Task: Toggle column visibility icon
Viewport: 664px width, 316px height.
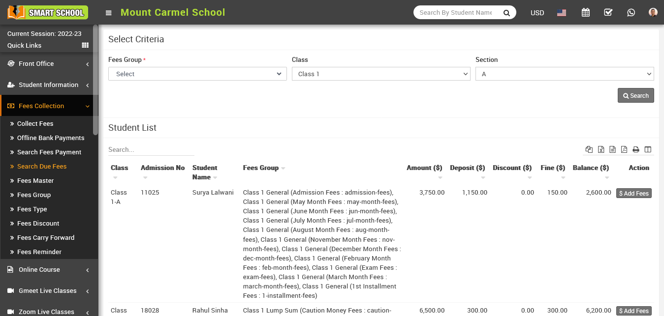Action: 648,149
